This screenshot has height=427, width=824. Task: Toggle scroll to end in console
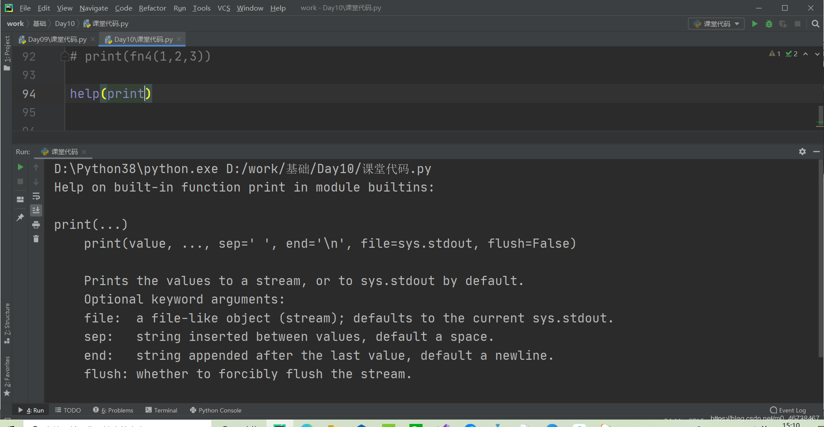click(36, 210)
